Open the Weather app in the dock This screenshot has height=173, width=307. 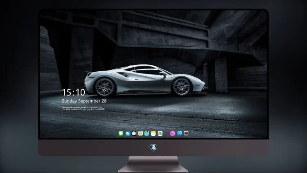point(128,133)
